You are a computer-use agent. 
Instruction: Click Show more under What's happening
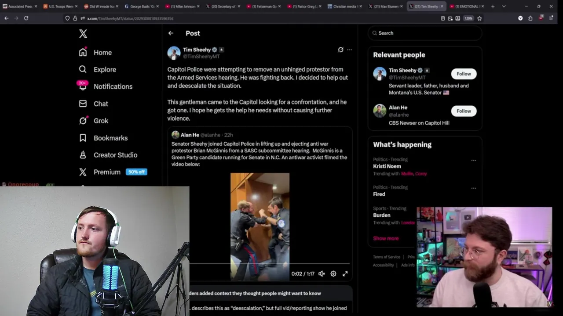tap(386, 238)
